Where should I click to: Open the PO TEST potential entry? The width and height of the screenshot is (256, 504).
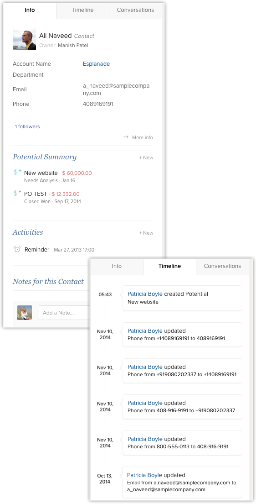36,194
